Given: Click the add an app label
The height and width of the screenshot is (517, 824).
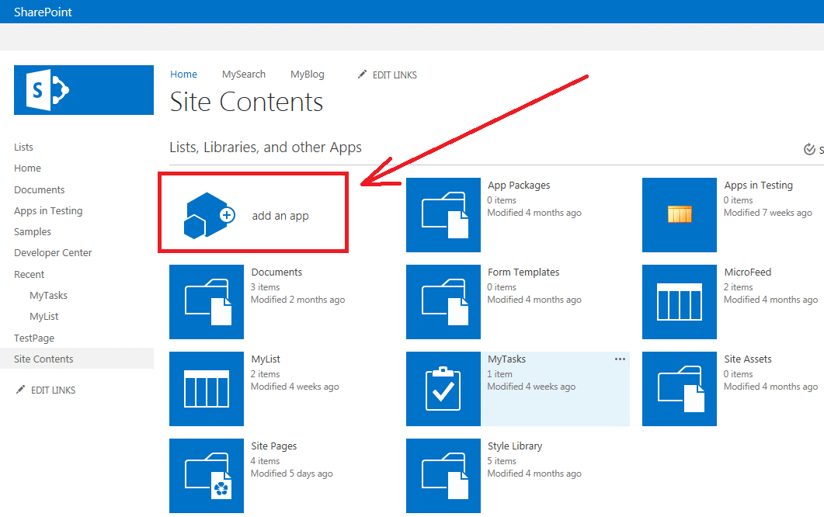Looking at the screenshot, I should pos(280,216).
